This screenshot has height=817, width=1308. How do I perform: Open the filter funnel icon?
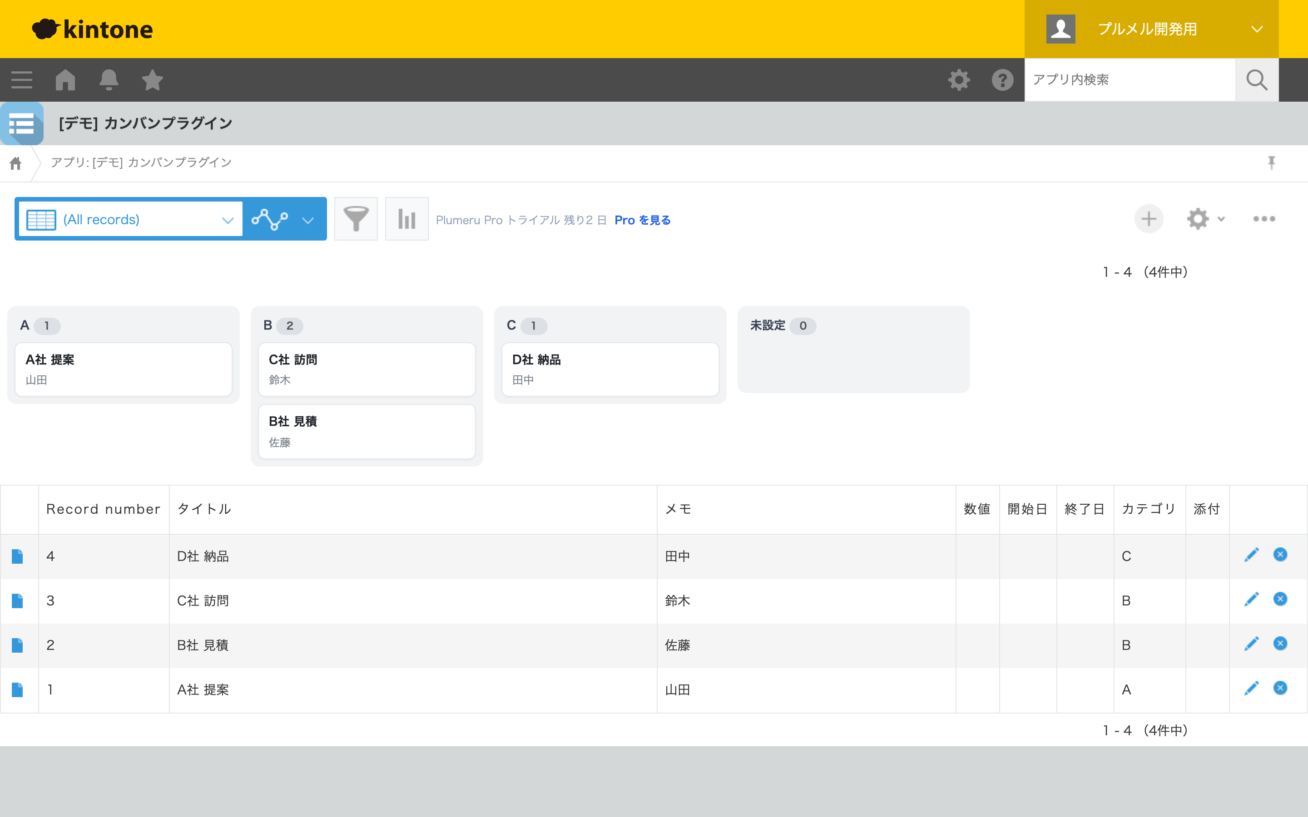[x=356, y=219]
